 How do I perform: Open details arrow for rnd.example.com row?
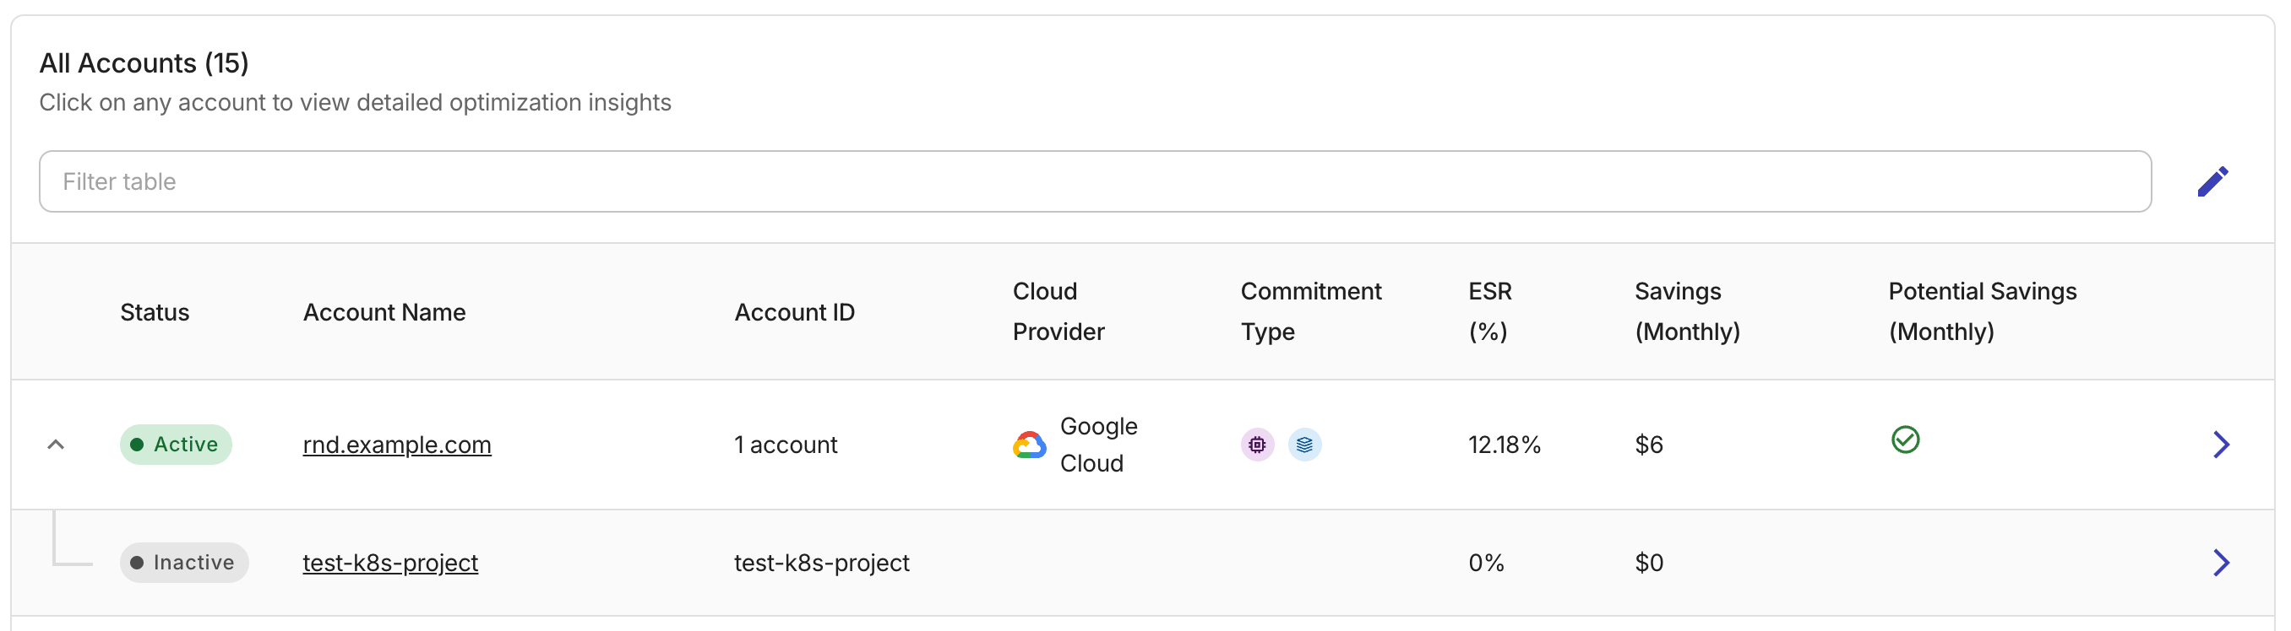(2221, 445)
